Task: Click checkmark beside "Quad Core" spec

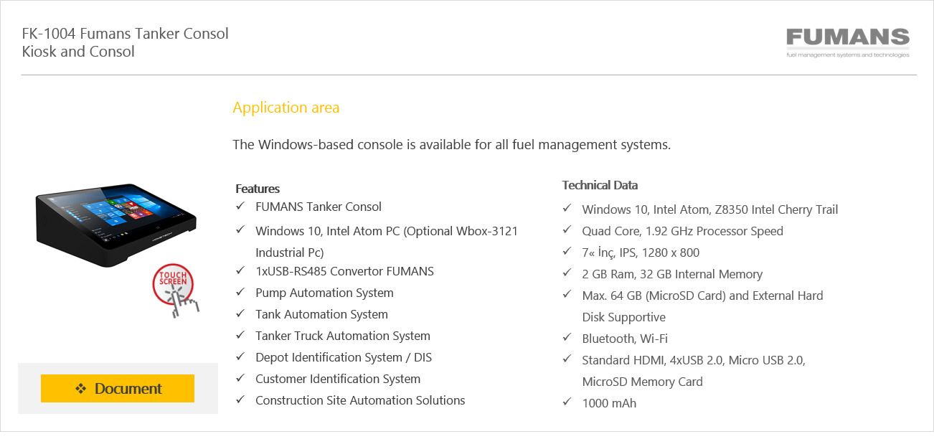Action: (567, 230)
